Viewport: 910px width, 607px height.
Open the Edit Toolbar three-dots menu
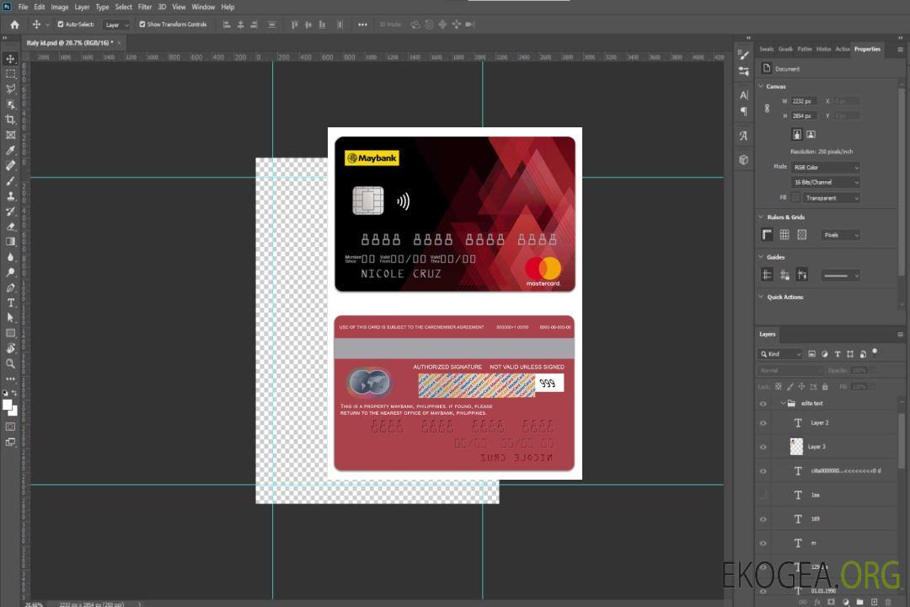[10, 379]
